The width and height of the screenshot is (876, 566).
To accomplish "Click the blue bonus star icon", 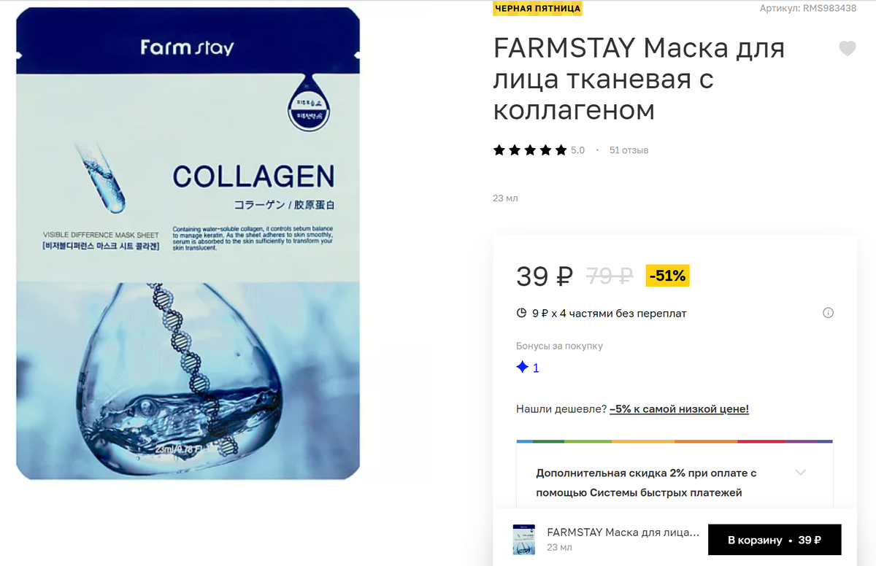I will coord(522,368).
